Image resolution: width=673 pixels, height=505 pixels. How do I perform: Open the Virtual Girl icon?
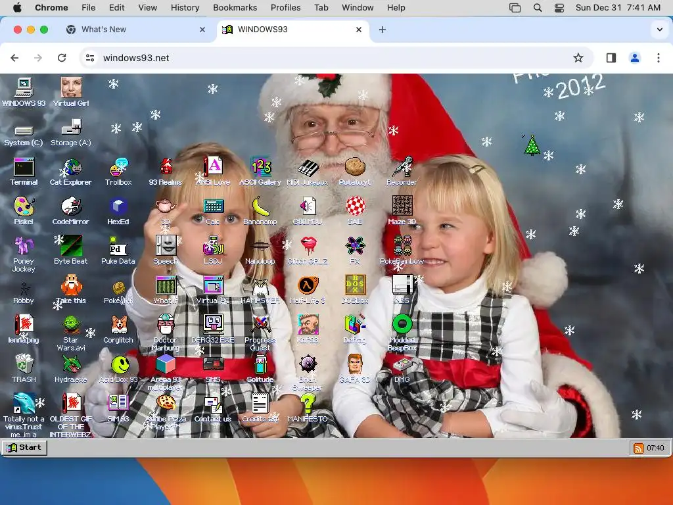(x=71, y=88)
